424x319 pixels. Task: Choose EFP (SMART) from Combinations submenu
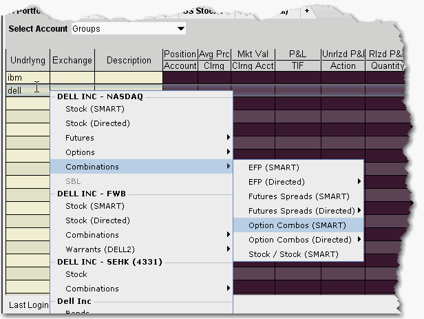coord(273,167)
